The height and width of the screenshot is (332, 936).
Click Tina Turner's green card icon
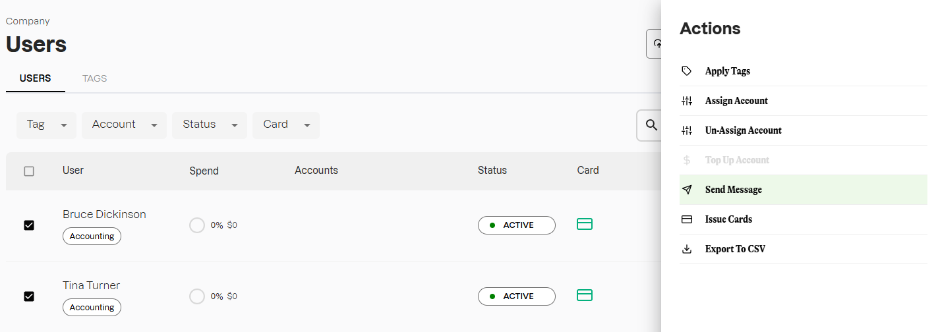[585, 295]
